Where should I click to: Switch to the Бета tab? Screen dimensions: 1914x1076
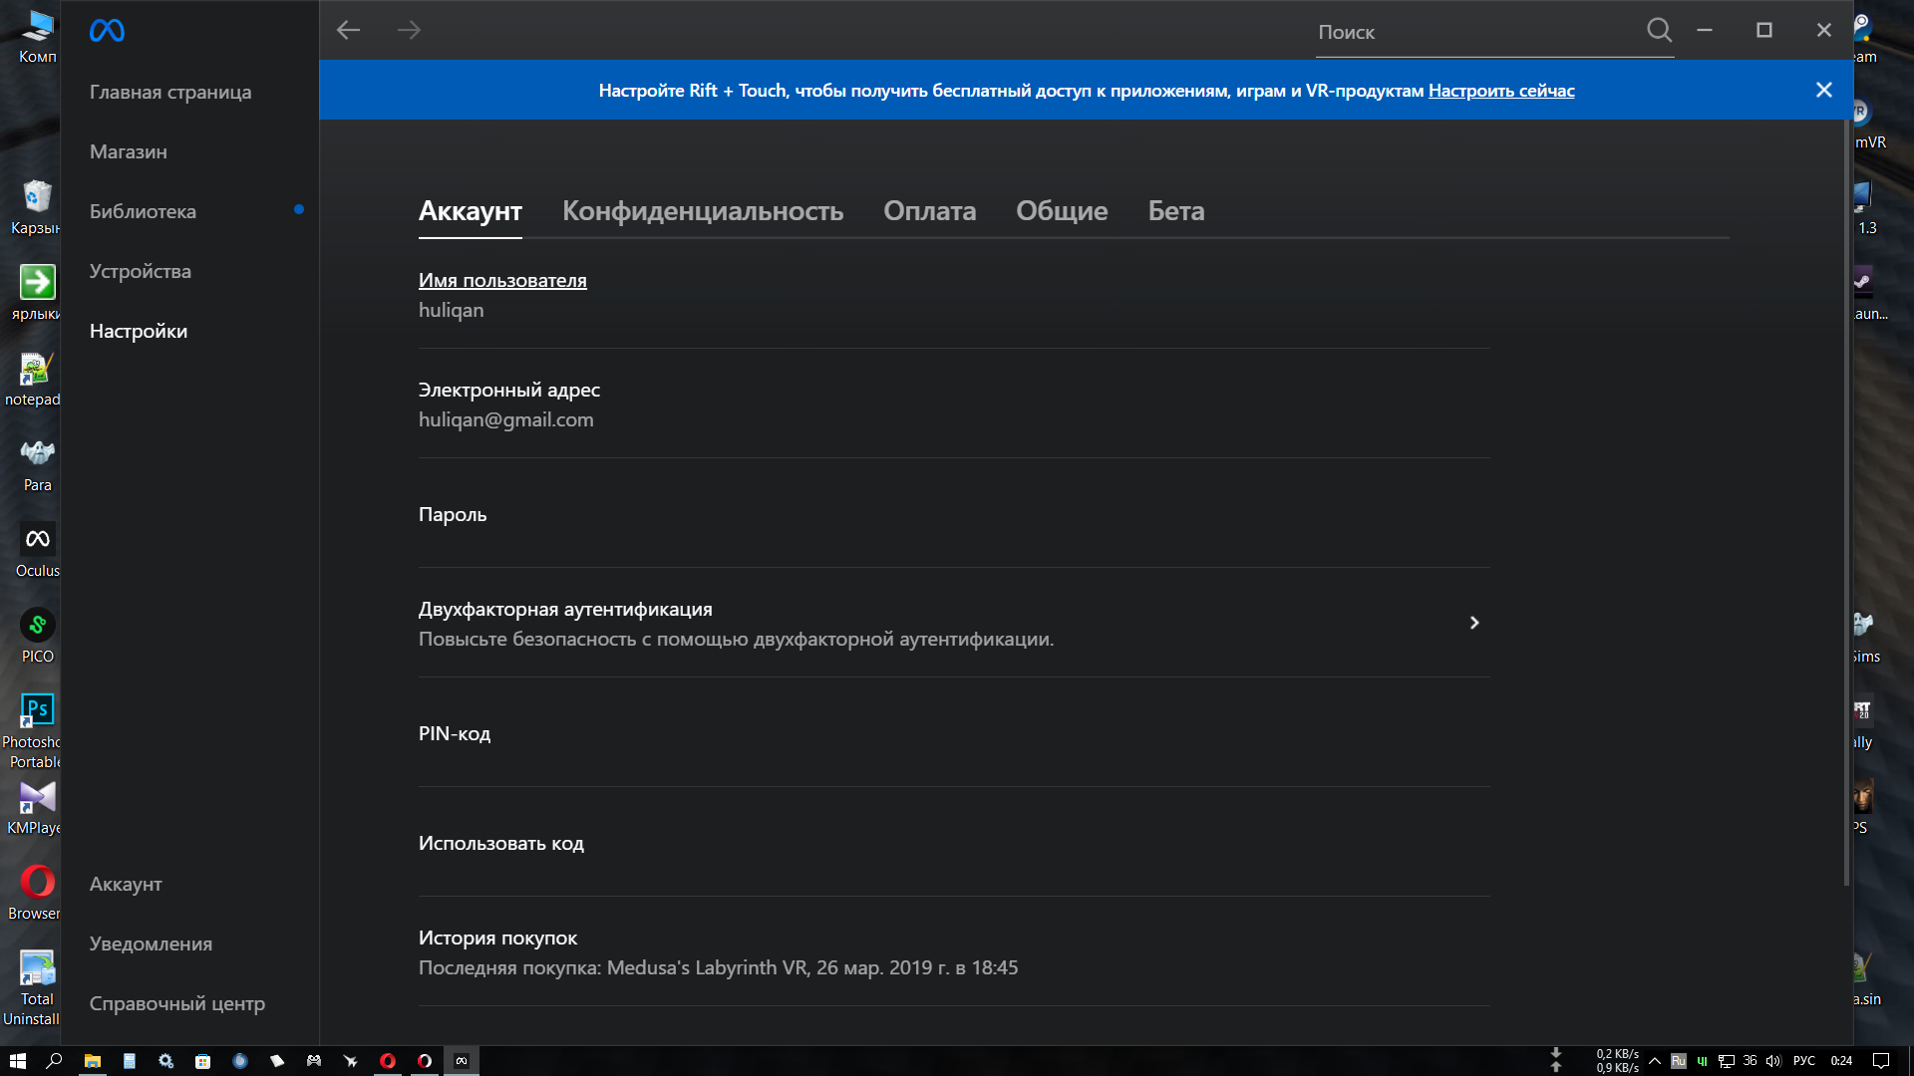click(1176, 211)
